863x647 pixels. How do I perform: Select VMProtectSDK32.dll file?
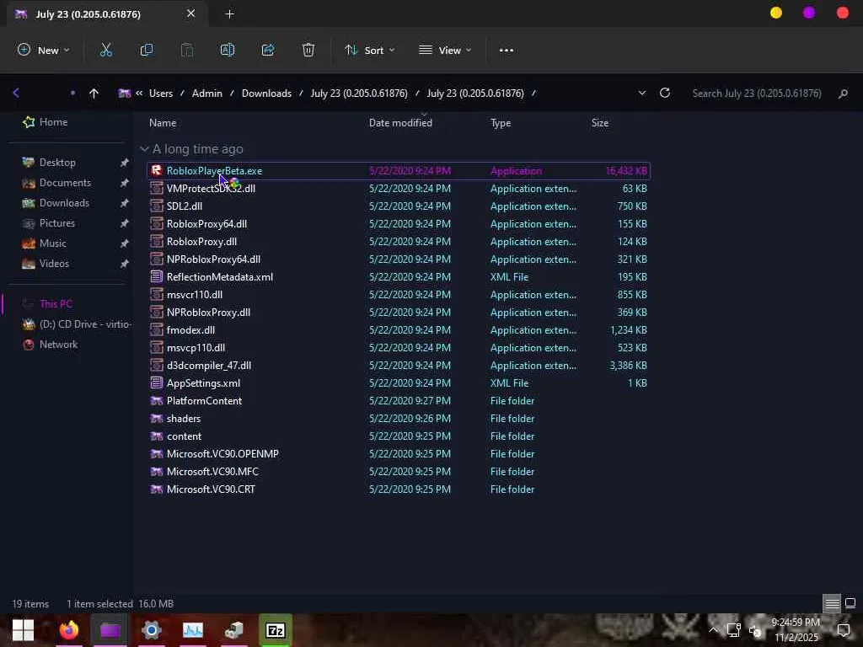(399, 188)
